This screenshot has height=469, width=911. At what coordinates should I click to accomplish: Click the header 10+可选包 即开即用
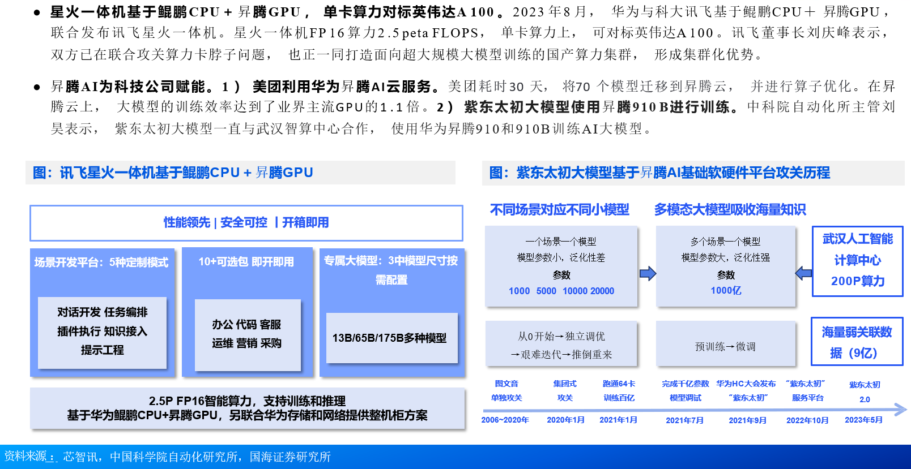tap(246, 261)
